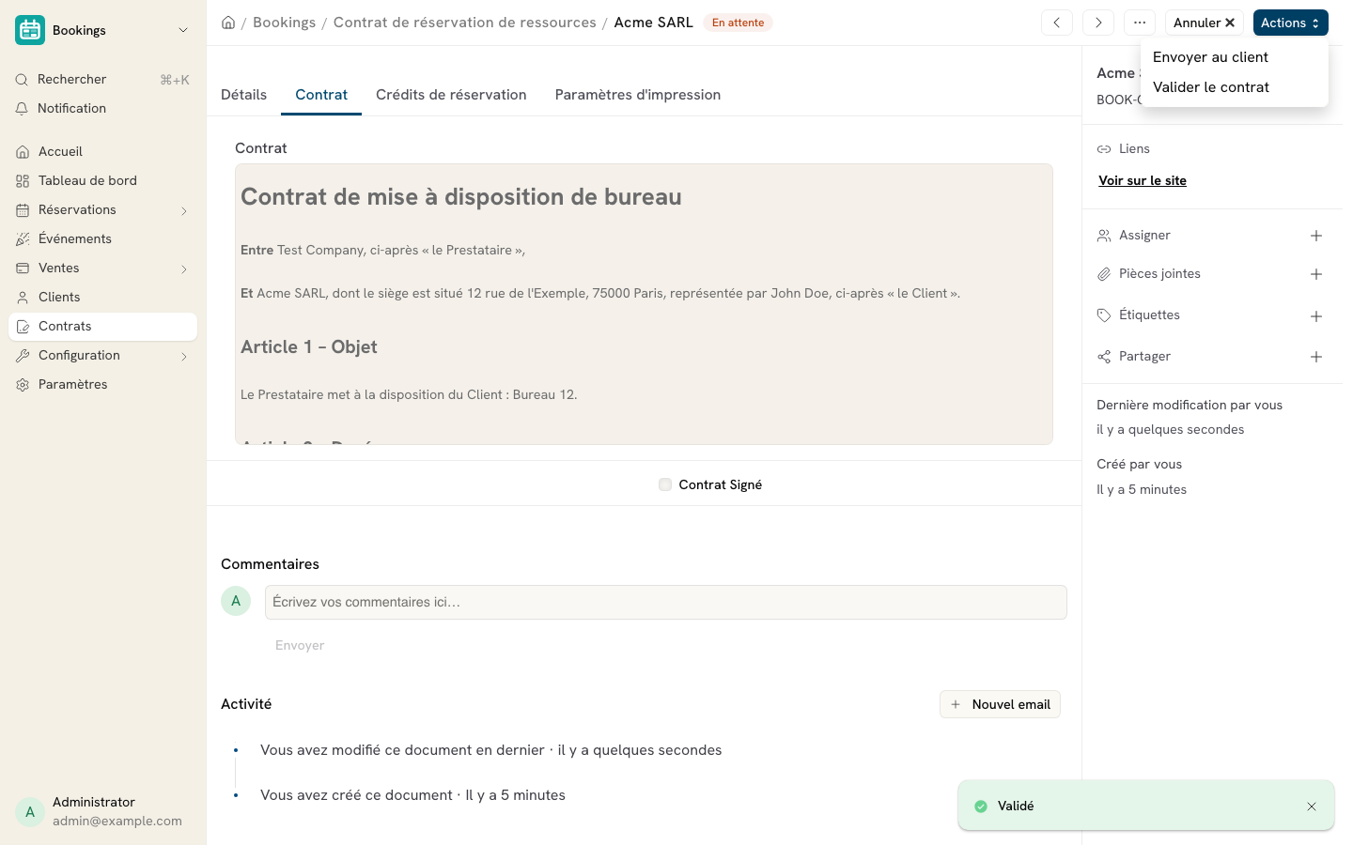Go to the next document arrow
1353x845 pixels.
1098,23
